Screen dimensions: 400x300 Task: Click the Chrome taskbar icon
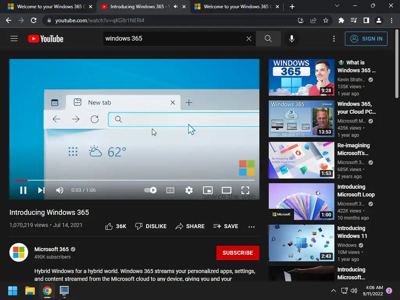(x=47, y=291)
